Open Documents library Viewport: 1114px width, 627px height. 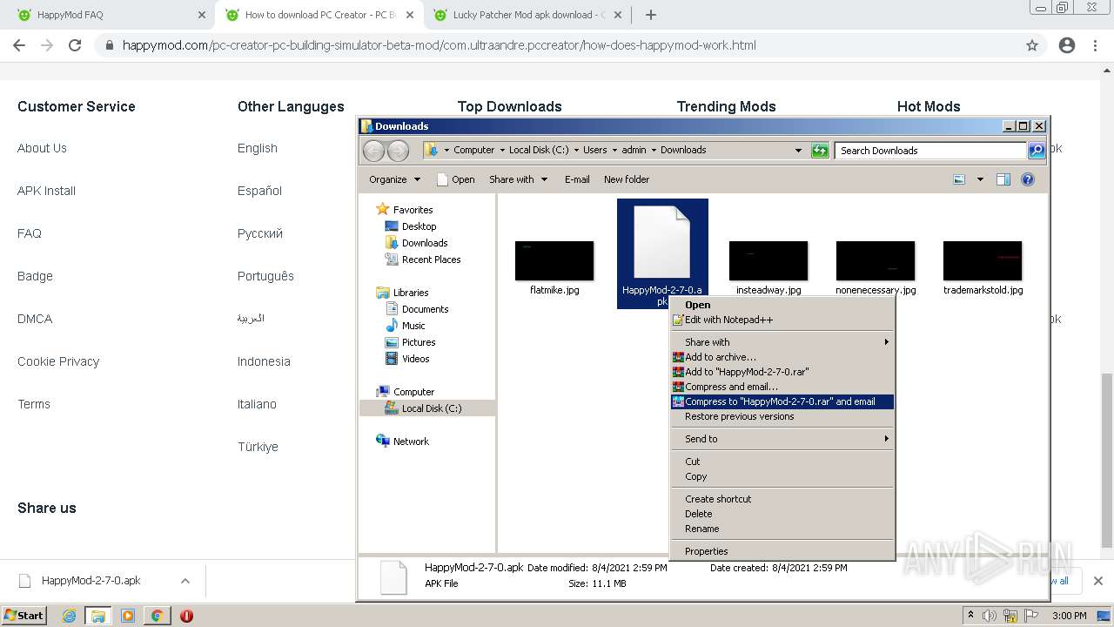click(425, 309)
